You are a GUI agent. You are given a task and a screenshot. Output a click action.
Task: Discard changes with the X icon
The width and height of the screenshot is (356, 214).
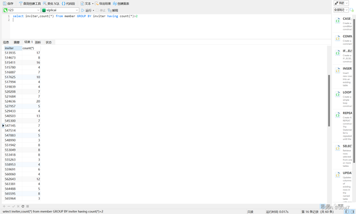coord(18,206)
